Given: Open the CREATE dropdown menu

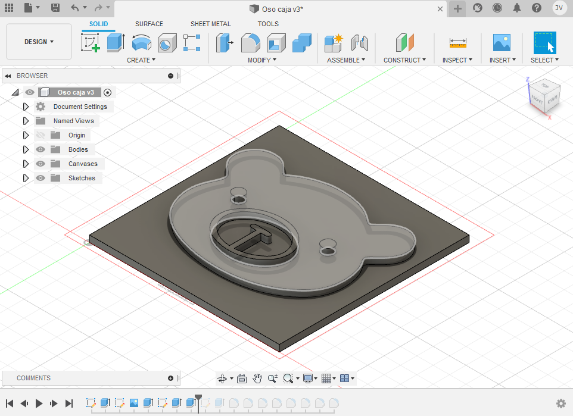Looking at the screenshot, I should pyautogui.click(x=141, y=60).
